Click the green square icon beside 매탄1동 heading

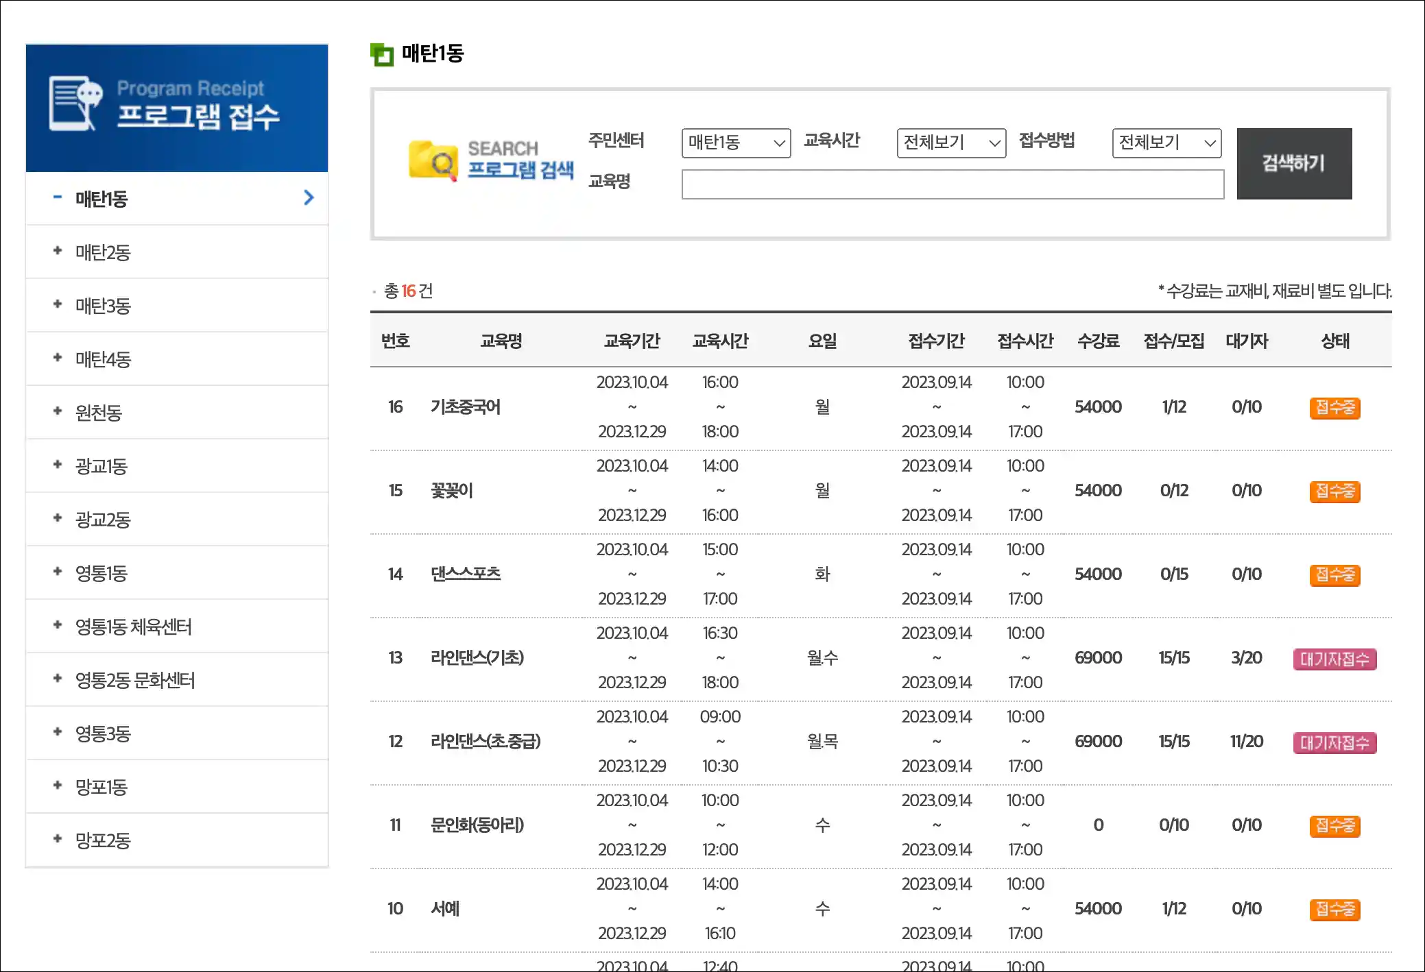[x=382, y=54]
